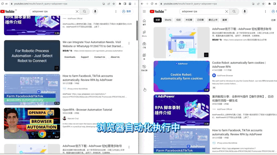The width and height of the screenshot is (277, 155).
Task: Open OpenRPA - Browser Automation Tutorial title
Action: (87, 110)
